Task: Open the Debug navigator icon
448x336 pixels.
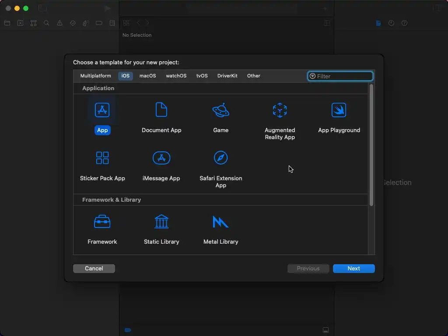Action: click(x=86, y=23)
